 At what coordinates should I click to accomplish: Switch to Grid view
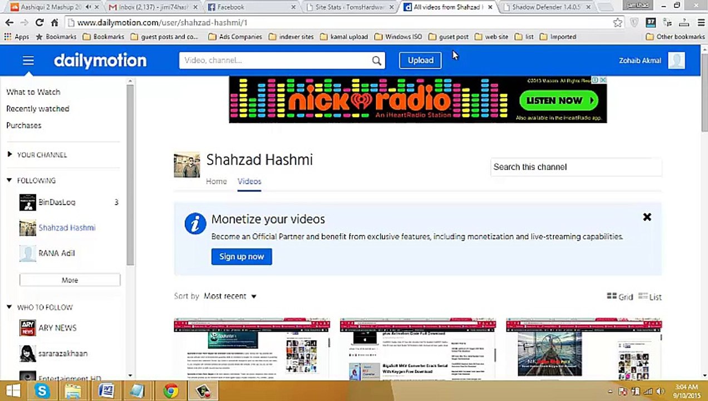(619, 296)
